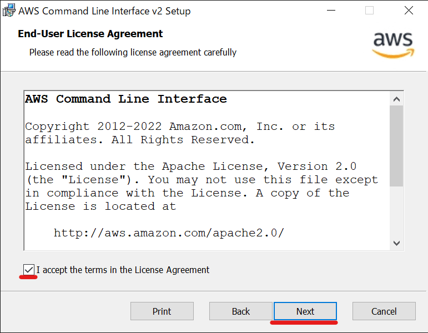Viewport: 428px width, 333px height.
Task: Click 'Please read the following license agreement' text
Action: [x=133, y=52]
